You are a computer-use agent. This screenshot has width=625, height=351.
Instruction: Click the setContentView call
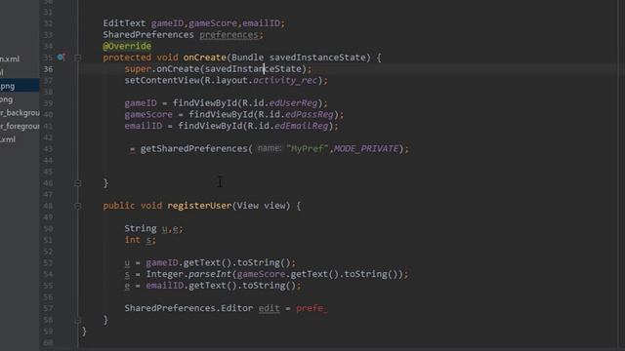pyautogui.click(x=162, y=80)
